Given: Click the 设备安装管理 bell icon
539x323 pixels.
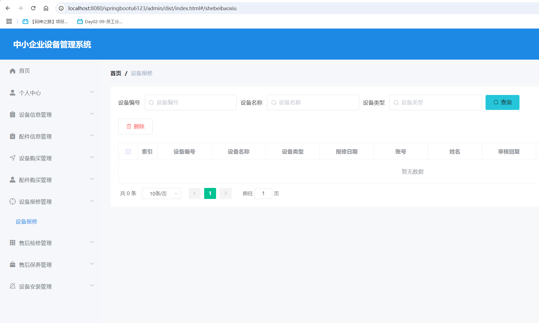Looking at the screenshot, I should [x=12, y=286].
